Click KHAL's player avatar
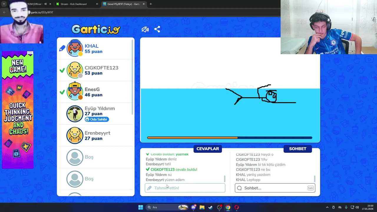This screenshot has height=212, width=377. point(75,48)
